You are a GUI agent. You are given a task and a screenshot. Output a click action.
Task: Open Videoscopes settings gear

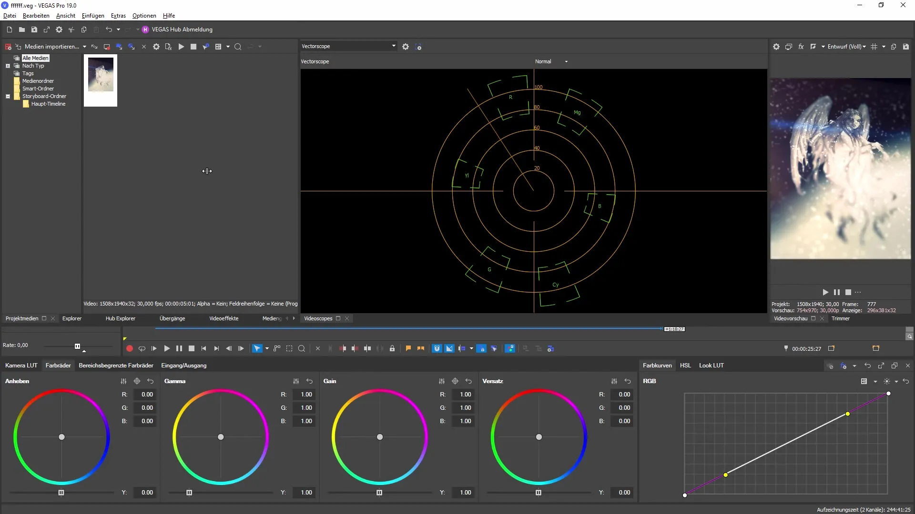tap(406, 47)
